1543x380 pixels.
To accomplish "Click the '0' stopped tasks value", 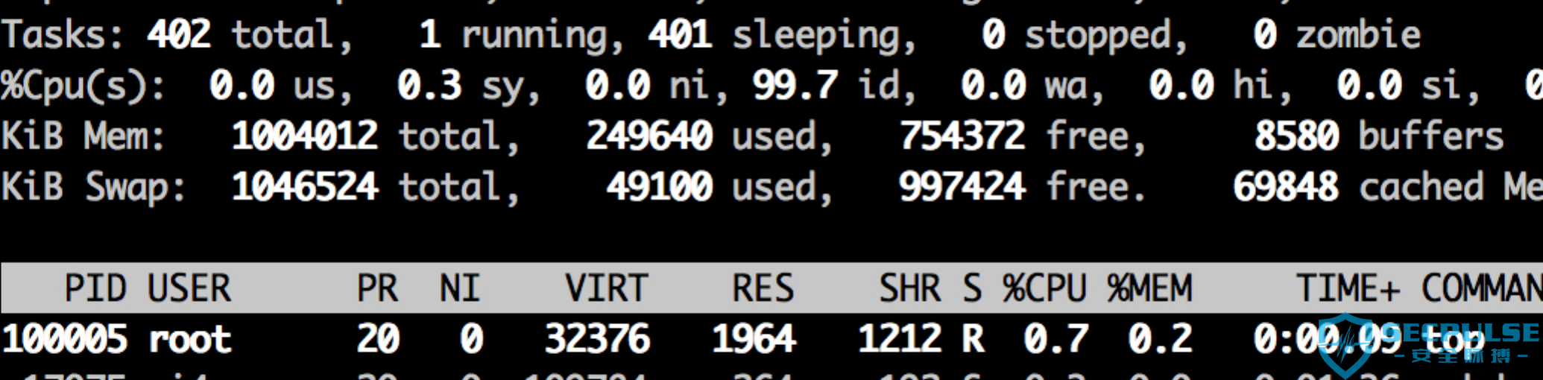I will pyautogui.click(x=994, y=35).
